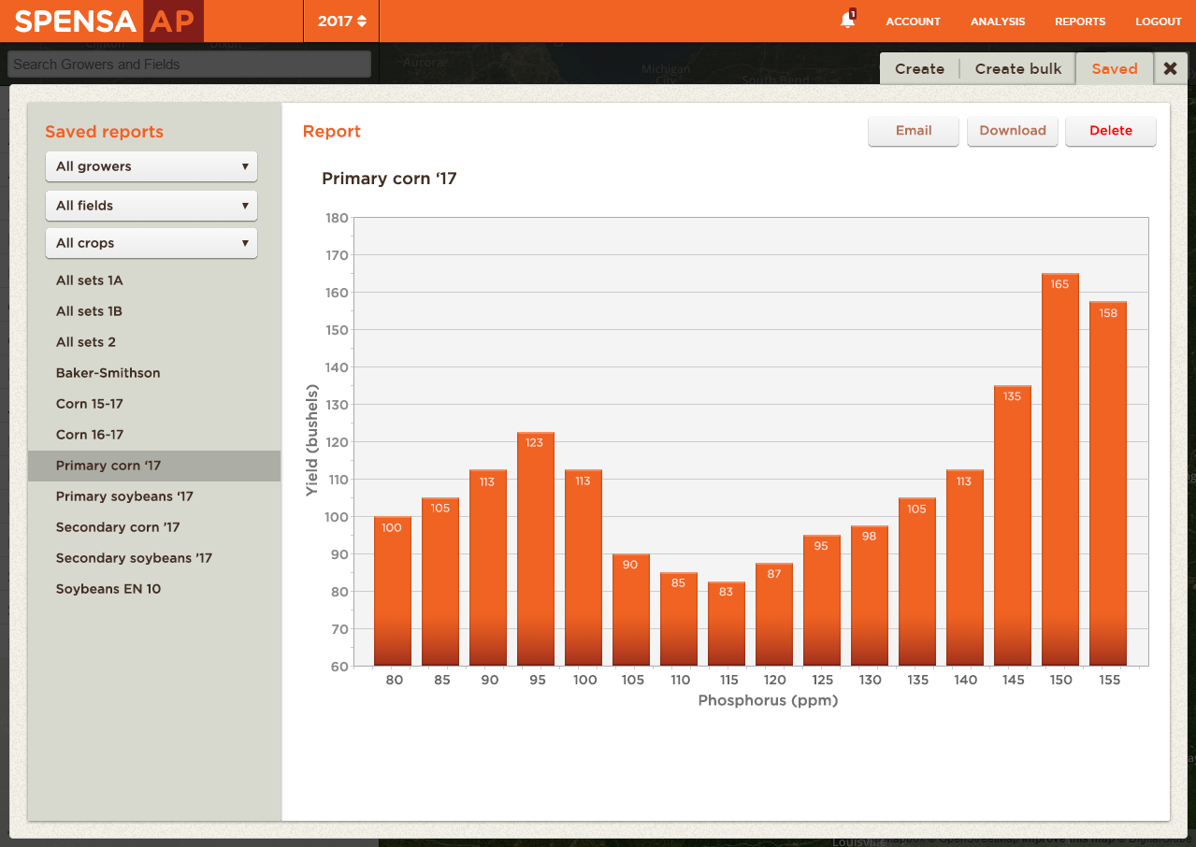
Task: Select the Primary soybeans '17 report
Action: [124, 495]
